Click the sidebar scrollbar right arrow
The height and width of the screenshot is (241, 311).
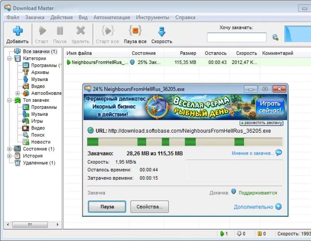pos(57,224)
